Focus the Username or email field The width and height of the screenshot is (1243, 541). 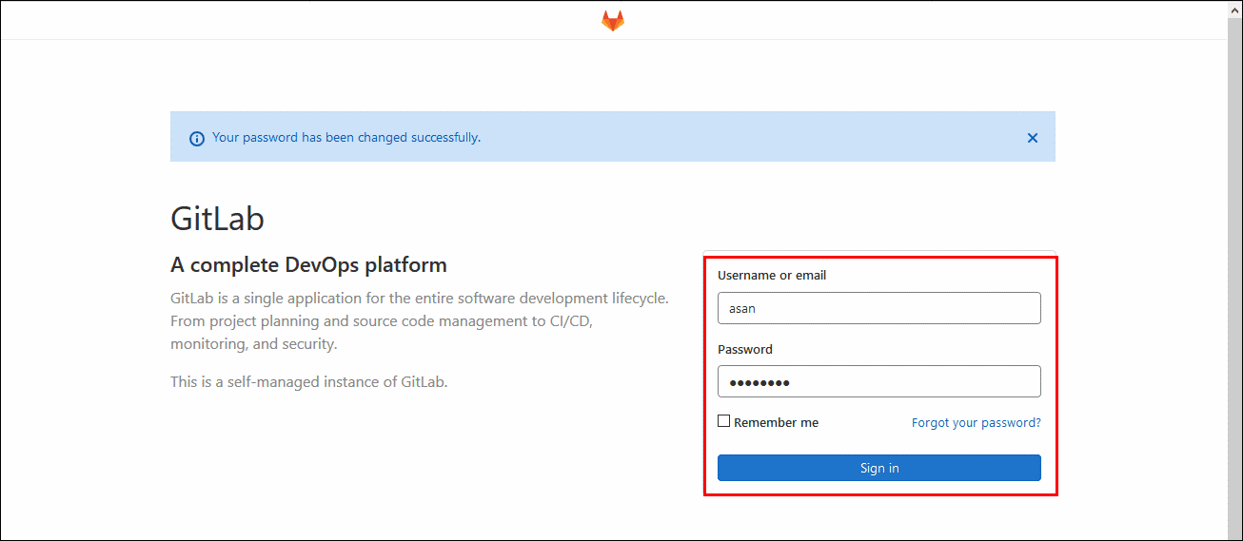879,308
